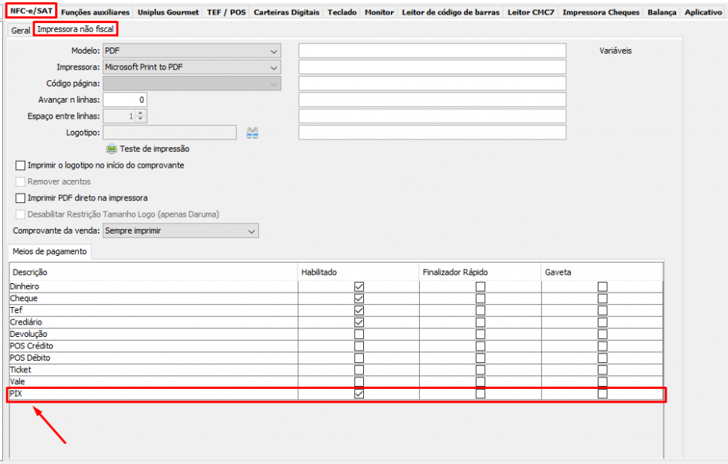Click the first variable text field
728x464 pixels.
432,51
